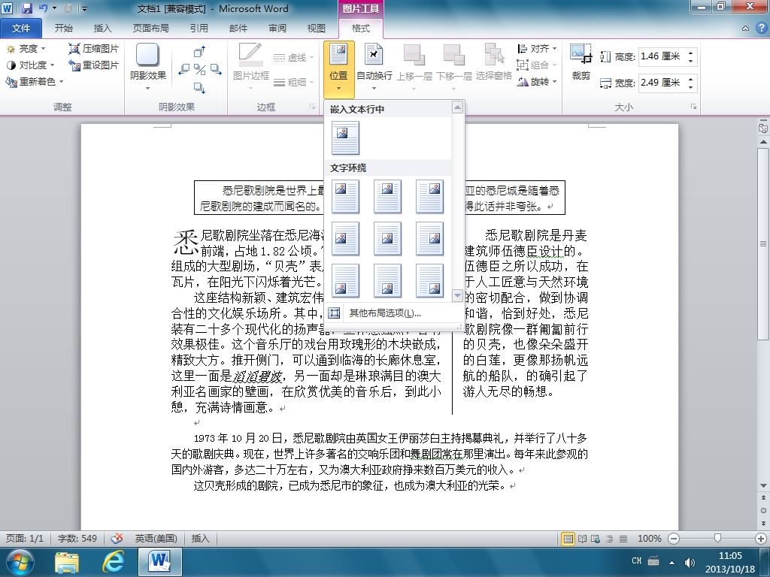
Task: Select middle-center text wrapping position
Action: tap(387, 238)
